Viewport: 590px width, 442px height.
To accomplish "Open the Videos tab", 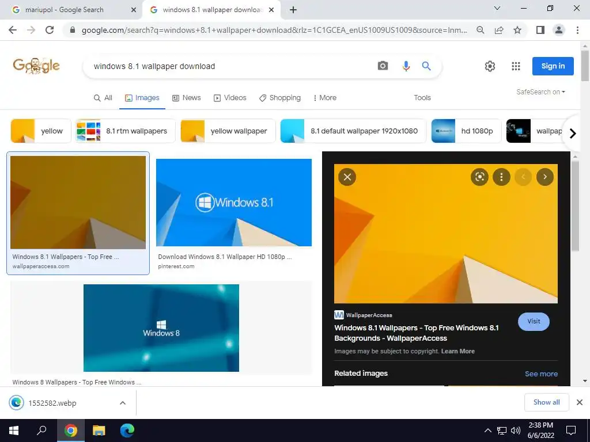I will pyautogui.click(x=230, y=98).
